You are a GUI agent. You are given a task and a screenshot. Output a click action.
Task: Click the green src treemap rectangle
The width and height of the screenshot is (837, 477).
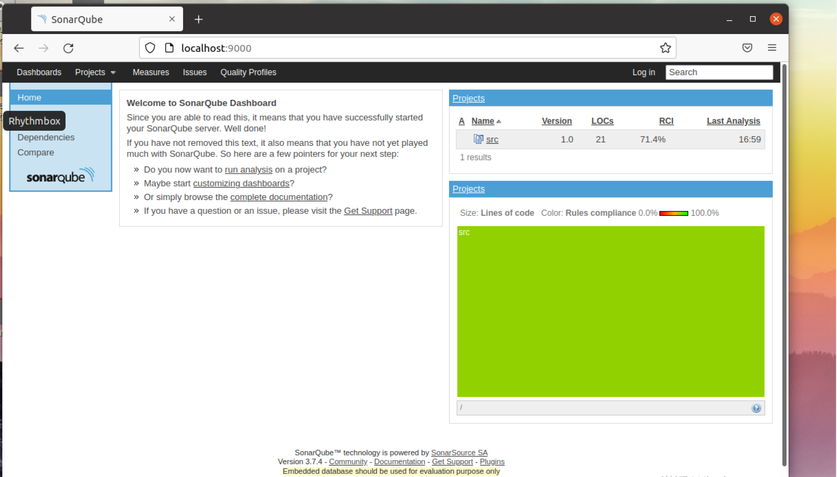click(x=610, y=311)
